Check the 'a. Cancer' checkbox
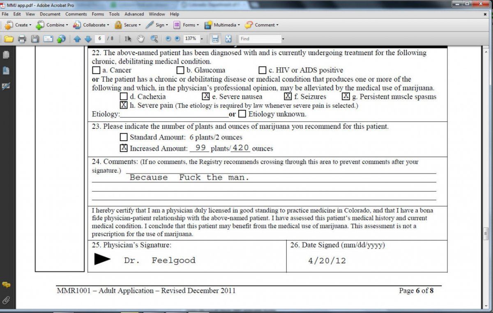This screenshot has width=493, height=313. [96, 70]
